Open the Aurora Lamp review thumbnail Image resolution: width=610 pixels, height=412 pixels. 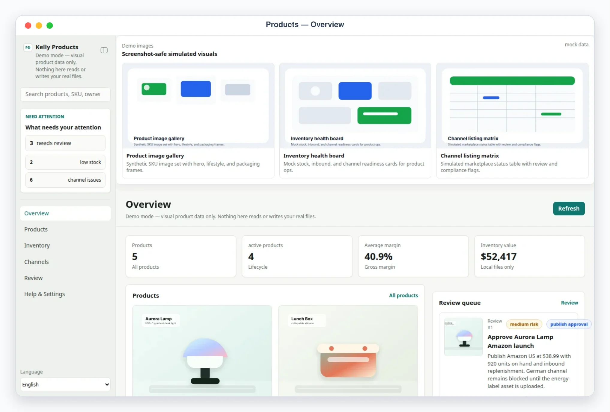click(463, 337)
